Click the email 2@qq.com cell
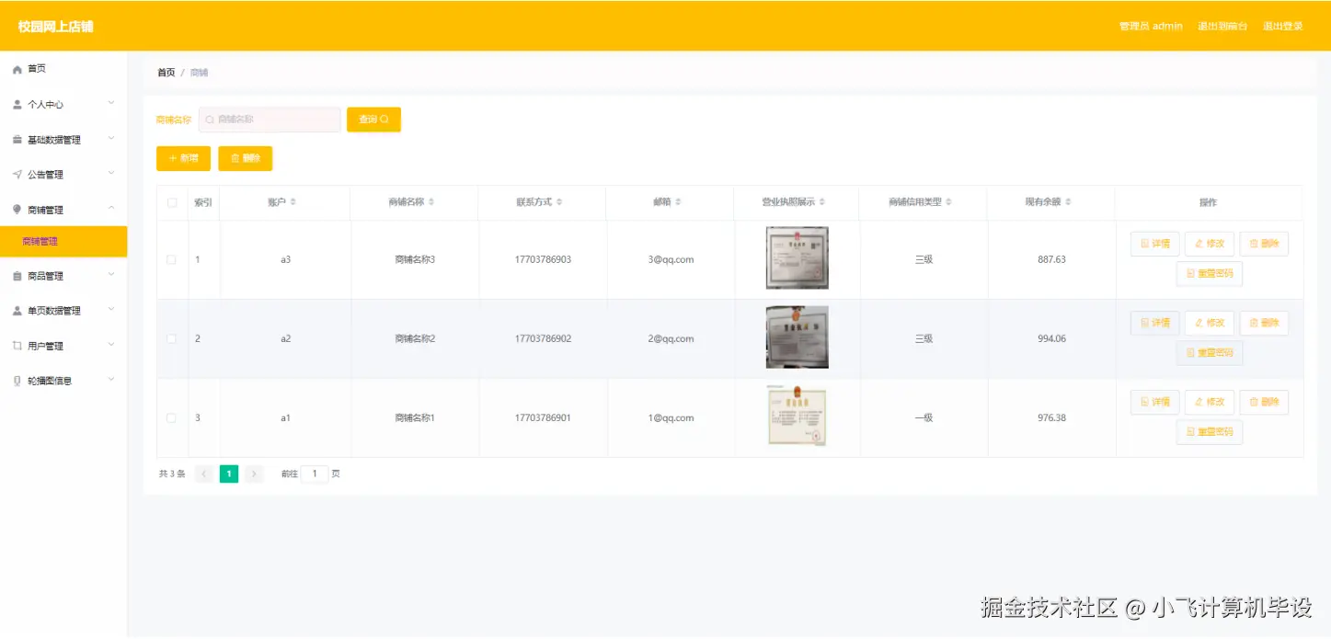 coord(671,339)
